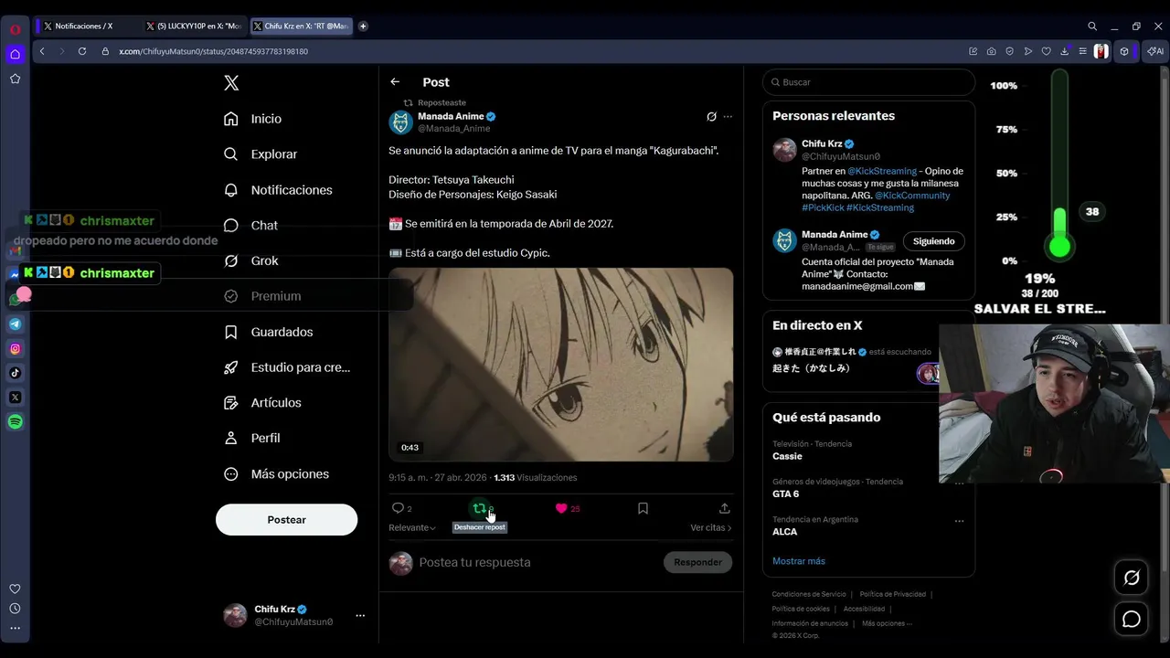Screen dimensions: 1170x658
Task: Open the X messenger icon in Opera sidebar
Action: coord(16,398)
